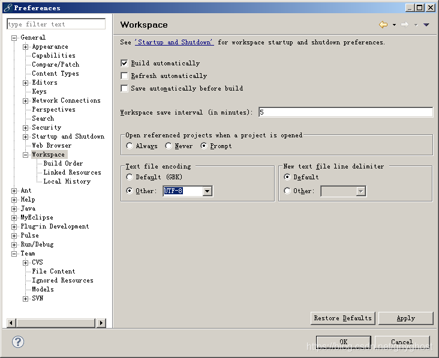Image resolution: width=439 pixels, height=358 pixels.
Task: Select Content Types in the tree
Action: (x=55, y=73)
